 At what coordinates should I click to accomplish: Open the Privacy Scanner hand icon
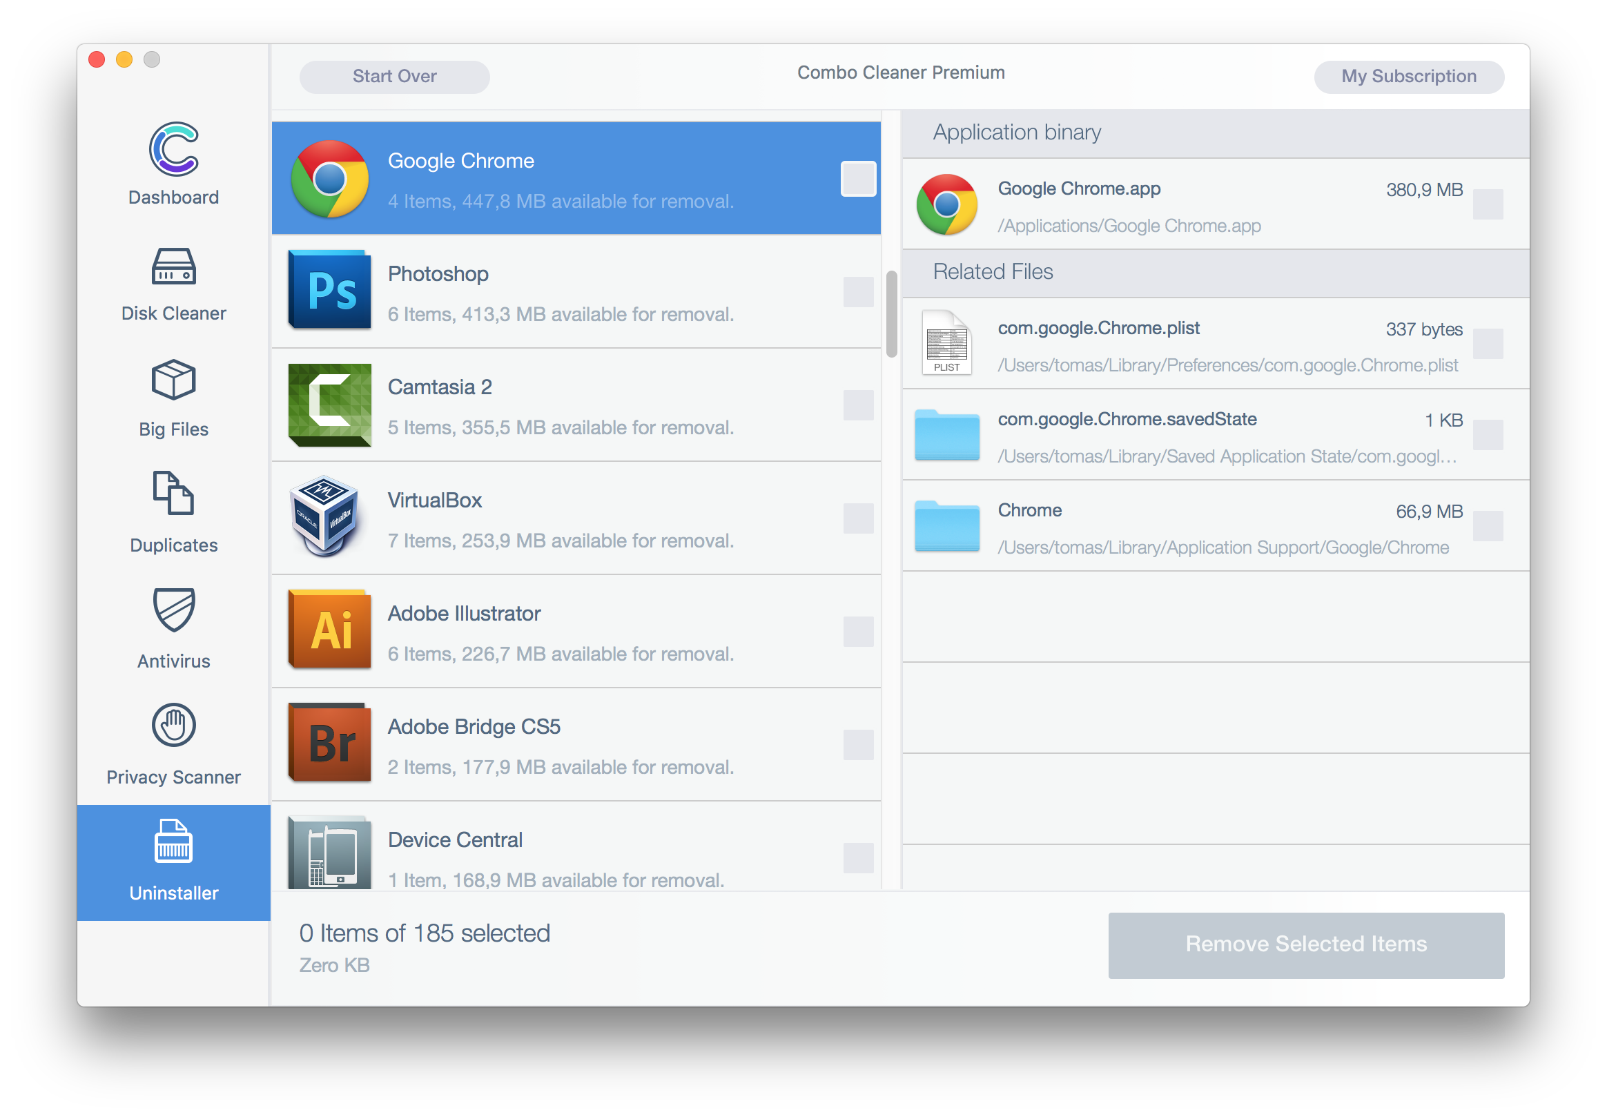[x=173, y=725]
